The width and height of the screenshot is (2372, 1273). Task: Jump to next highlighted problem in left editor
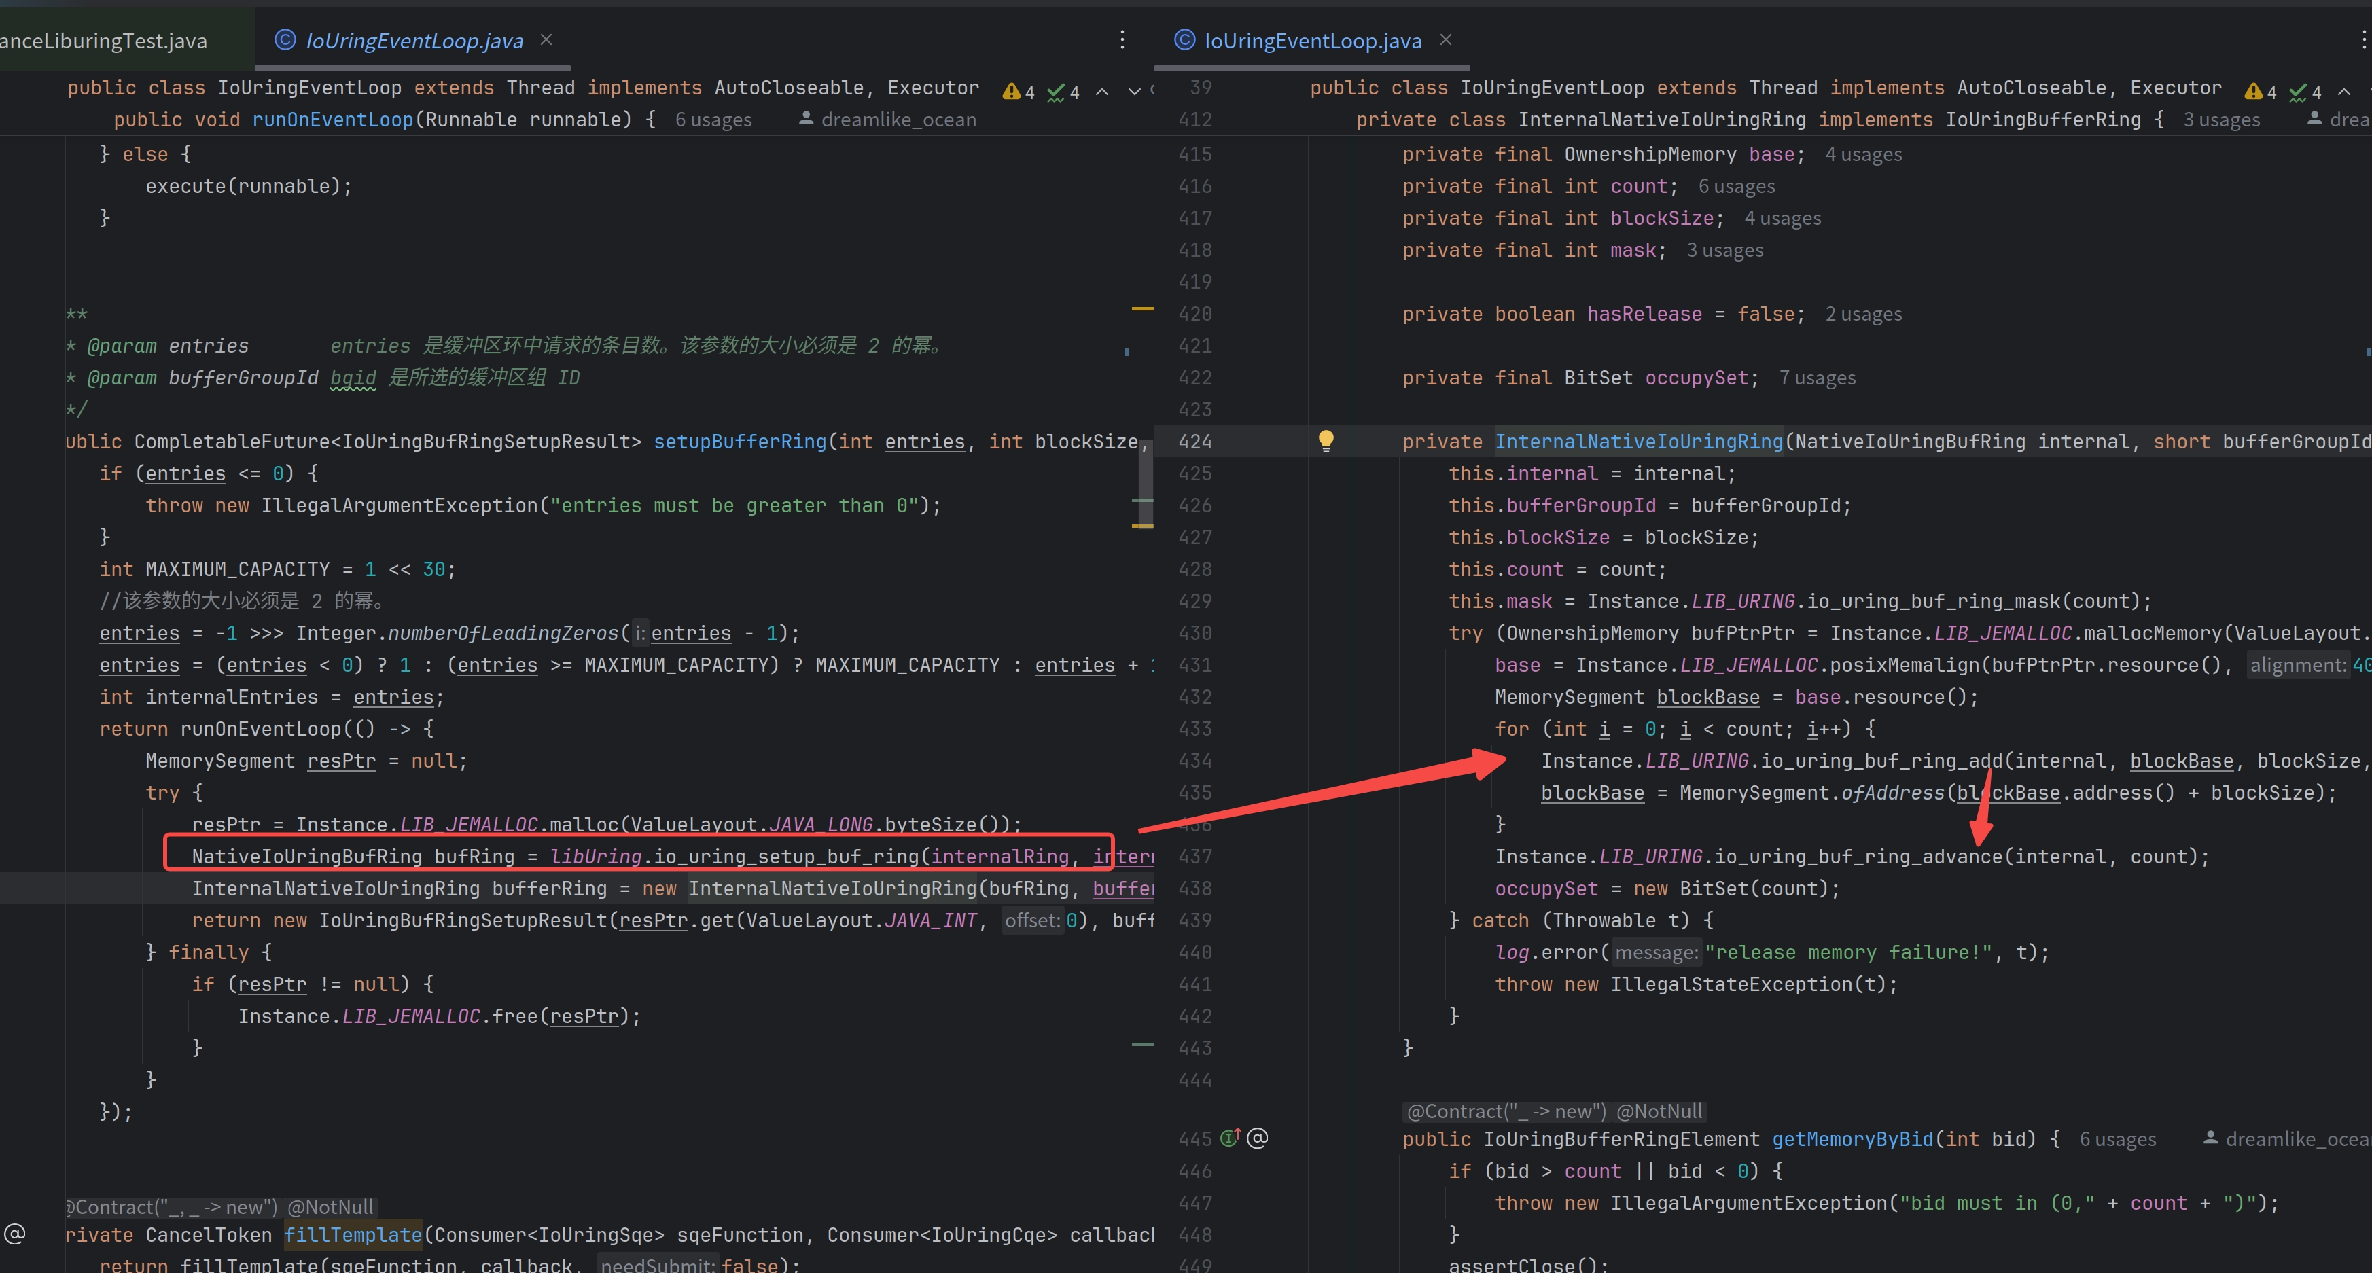(x=1135, y=91)
